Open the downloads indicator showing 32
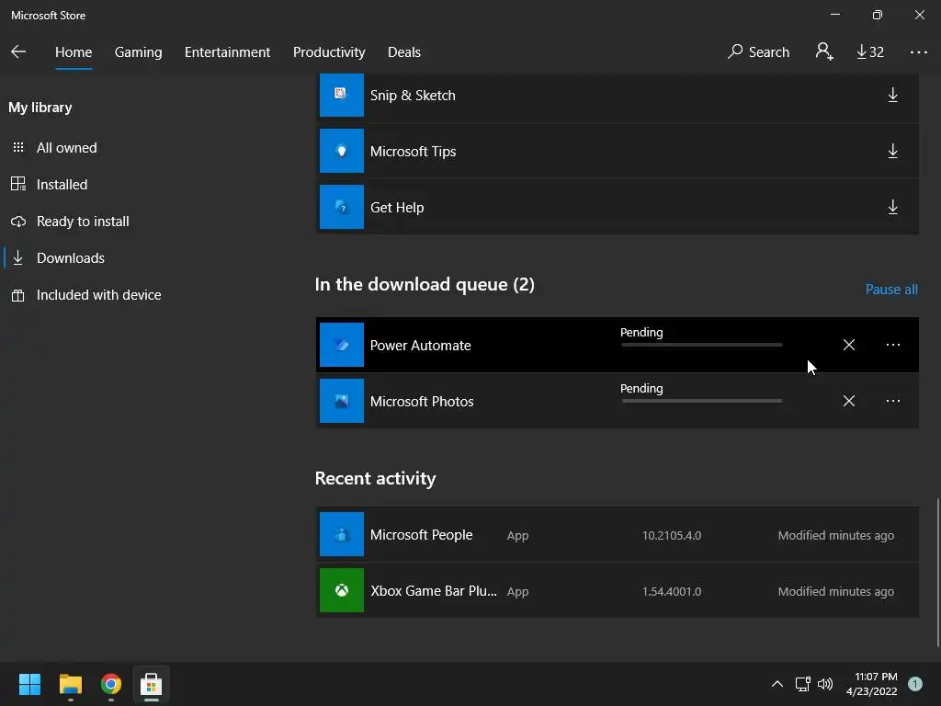941x706 pixels. tap(869, 52)
